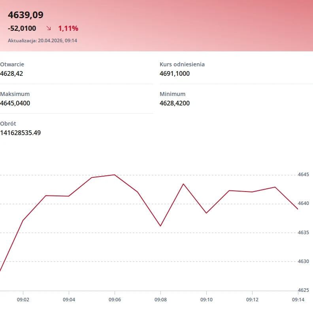Click the 09:12 time axis label

point(252,300)
